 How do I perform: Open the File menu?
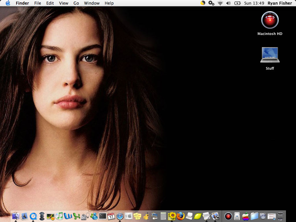[38, 3]
